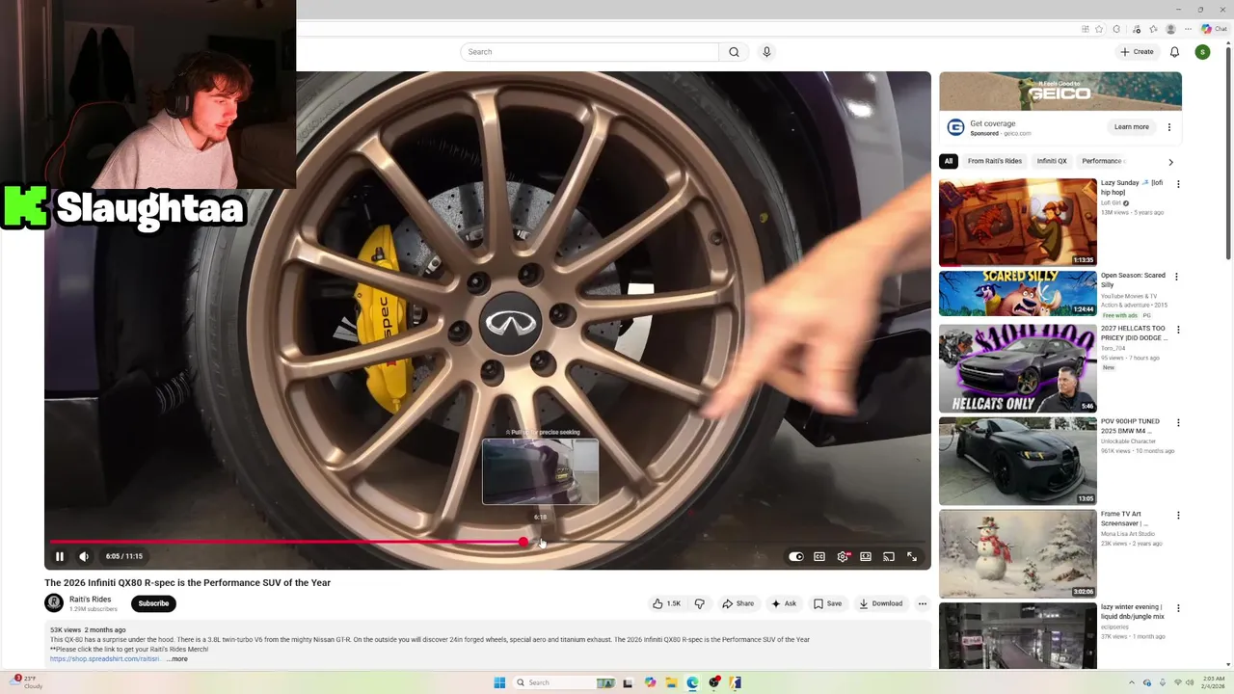Open Raiti's Rides channel name link
Screen dimensions: 1234x694
[x=90, y=599]
